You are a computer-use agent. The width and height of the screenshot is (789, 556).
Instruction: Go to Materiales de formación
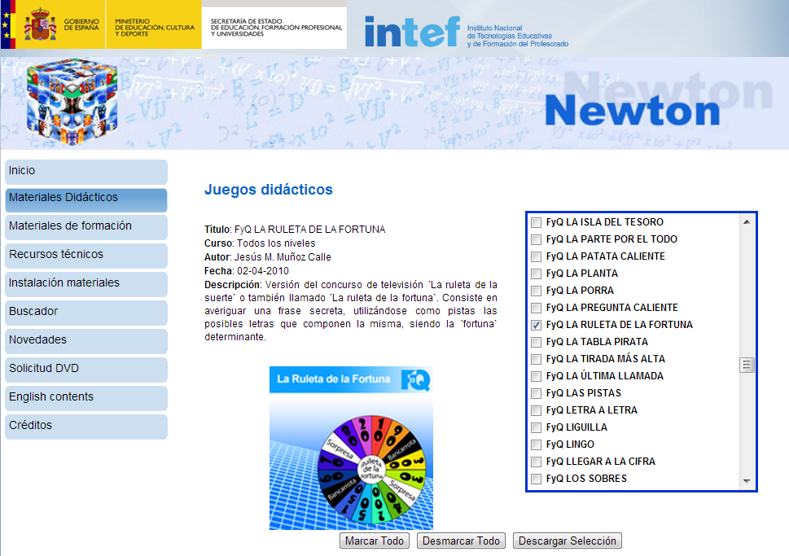(86, 227)
